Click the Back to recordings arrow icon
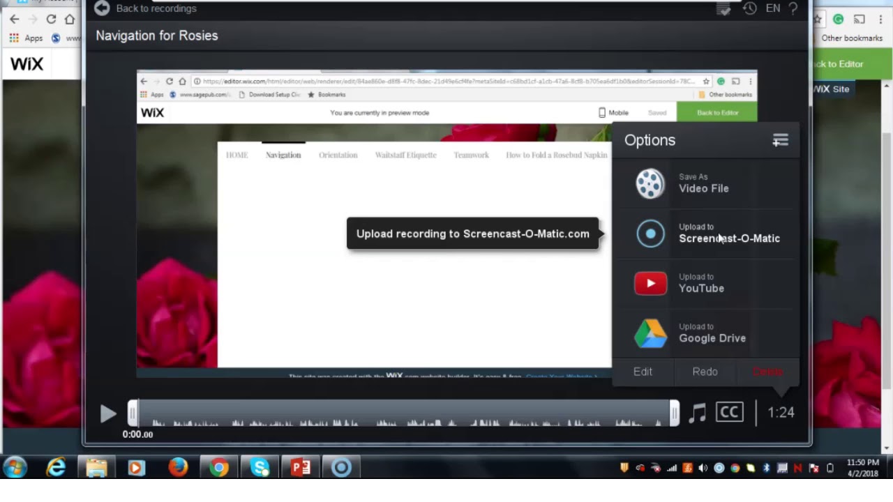Image resolution: width=893 pixels, height=502 pixels. pyautogui.click(x=102, y=8)
